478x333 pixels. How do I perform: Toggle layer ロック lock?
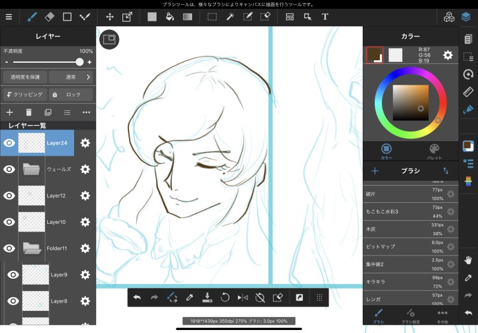(x=71, y=95)
